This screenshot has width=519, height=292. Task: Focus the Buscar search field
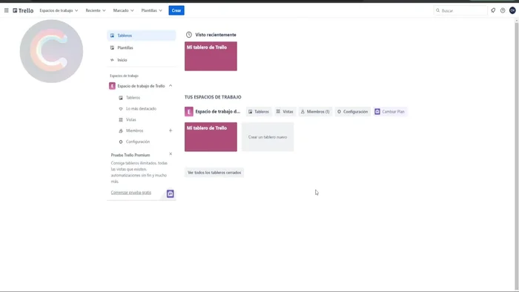pyautogui.click(x=460, y=10)
